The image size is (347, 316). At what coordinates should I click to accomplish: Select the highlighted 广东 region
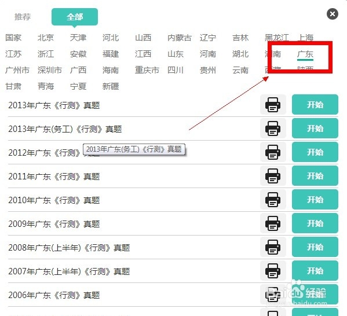(305, 54)
